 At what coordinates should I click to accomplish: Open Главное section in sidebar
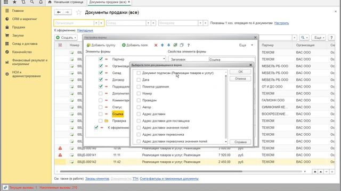[18, 11]
